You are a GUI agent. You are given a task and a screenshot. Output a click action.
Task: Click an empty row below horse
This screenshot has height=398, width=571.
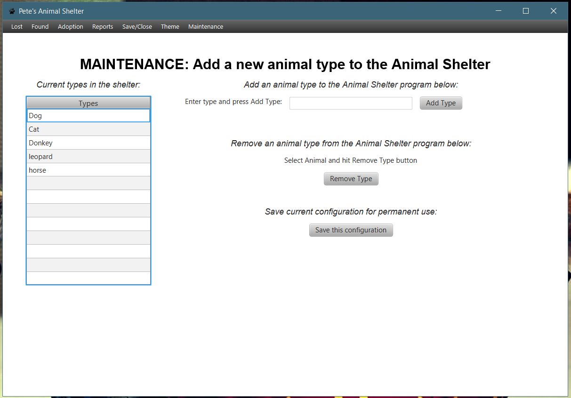[88, 183]
